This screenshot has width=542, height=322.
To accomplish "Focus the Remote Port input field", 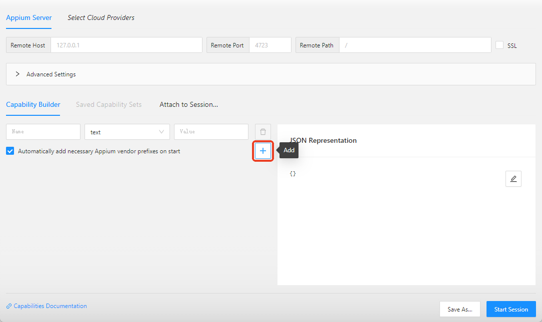I will (270, 45).
